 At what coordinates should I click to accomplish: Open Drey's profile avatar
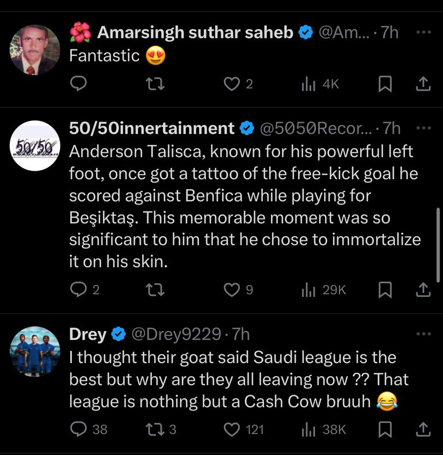coord(35,352)
